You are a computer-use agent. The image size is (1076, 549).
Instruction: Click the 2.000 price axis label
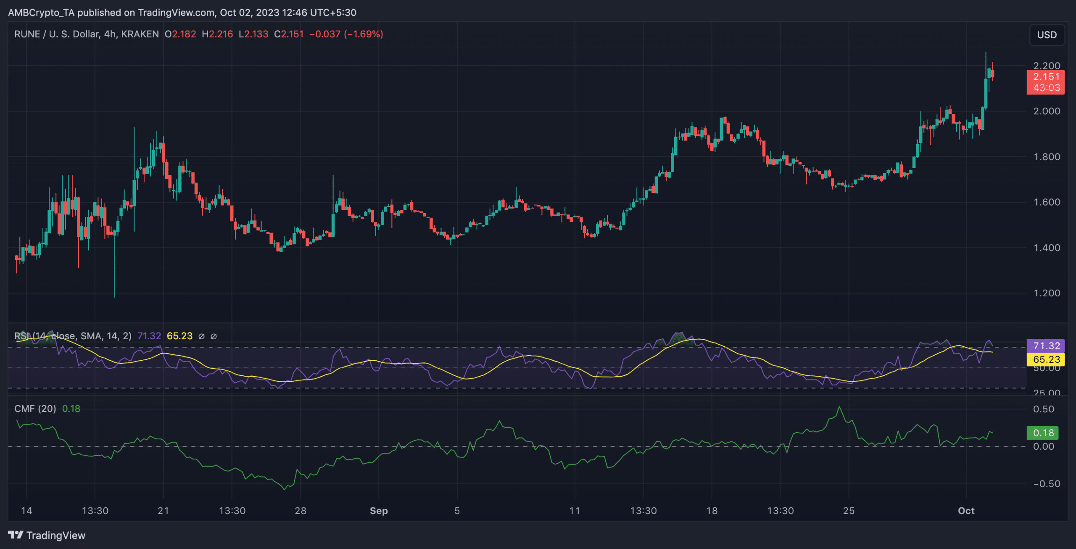1047,111
